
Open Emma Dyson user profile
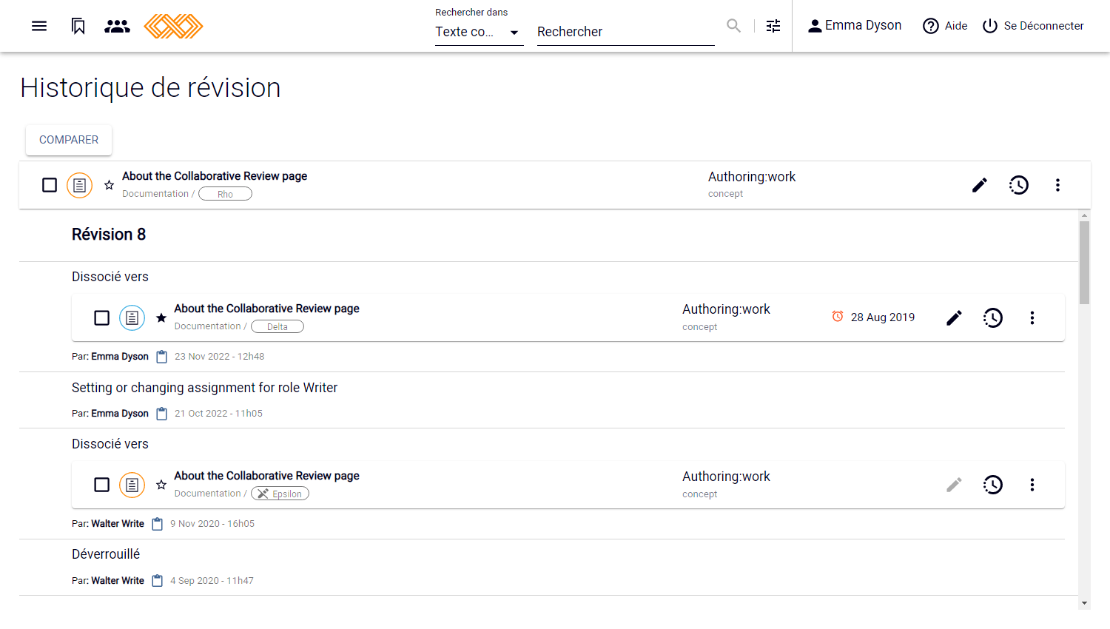[x=854, y=26]
